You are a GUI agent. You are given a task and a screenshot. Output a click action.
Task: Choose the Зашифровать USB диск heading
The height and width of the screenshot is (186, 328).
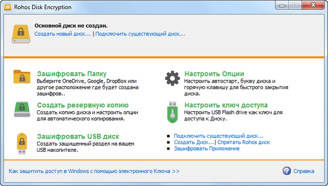tap(78, 136)
